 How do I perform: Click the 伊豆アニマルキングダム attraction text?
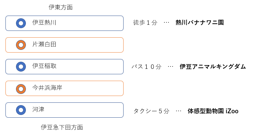click(x=213, y=66)
